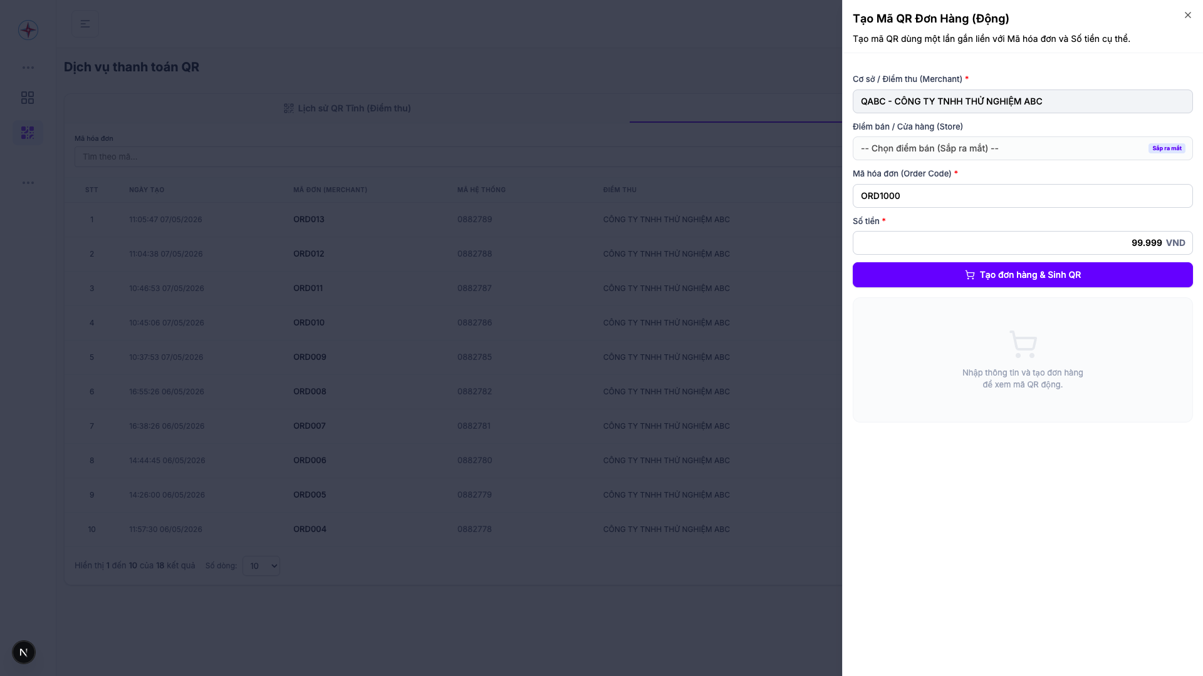1203x676 pixels.
Task: Click order code ORD005
Action: [x=310, y=494]
